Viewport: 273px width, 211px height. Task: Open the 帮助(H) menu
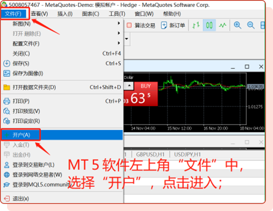coord(172,14)
